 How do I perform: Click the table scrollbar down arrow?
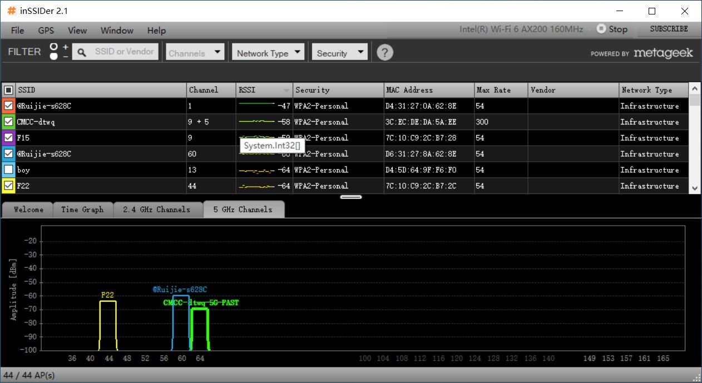pyautogui.click(x=695, y=188)
